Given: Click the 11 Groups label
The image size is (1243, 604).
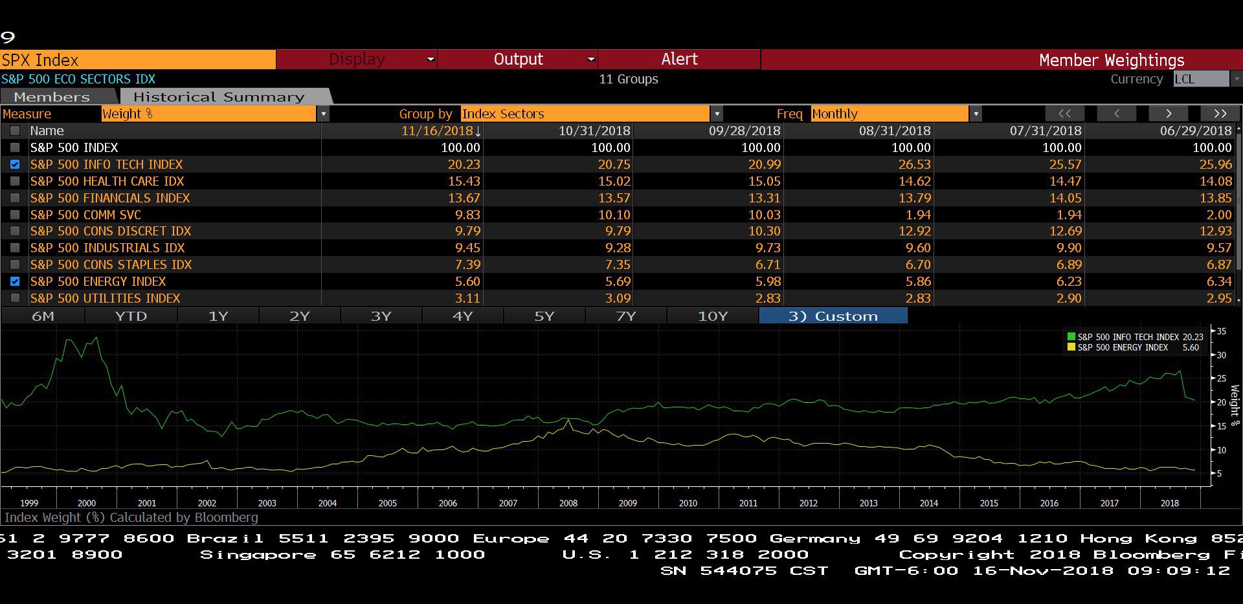Looking at the screenshot, I should point(629,79).
